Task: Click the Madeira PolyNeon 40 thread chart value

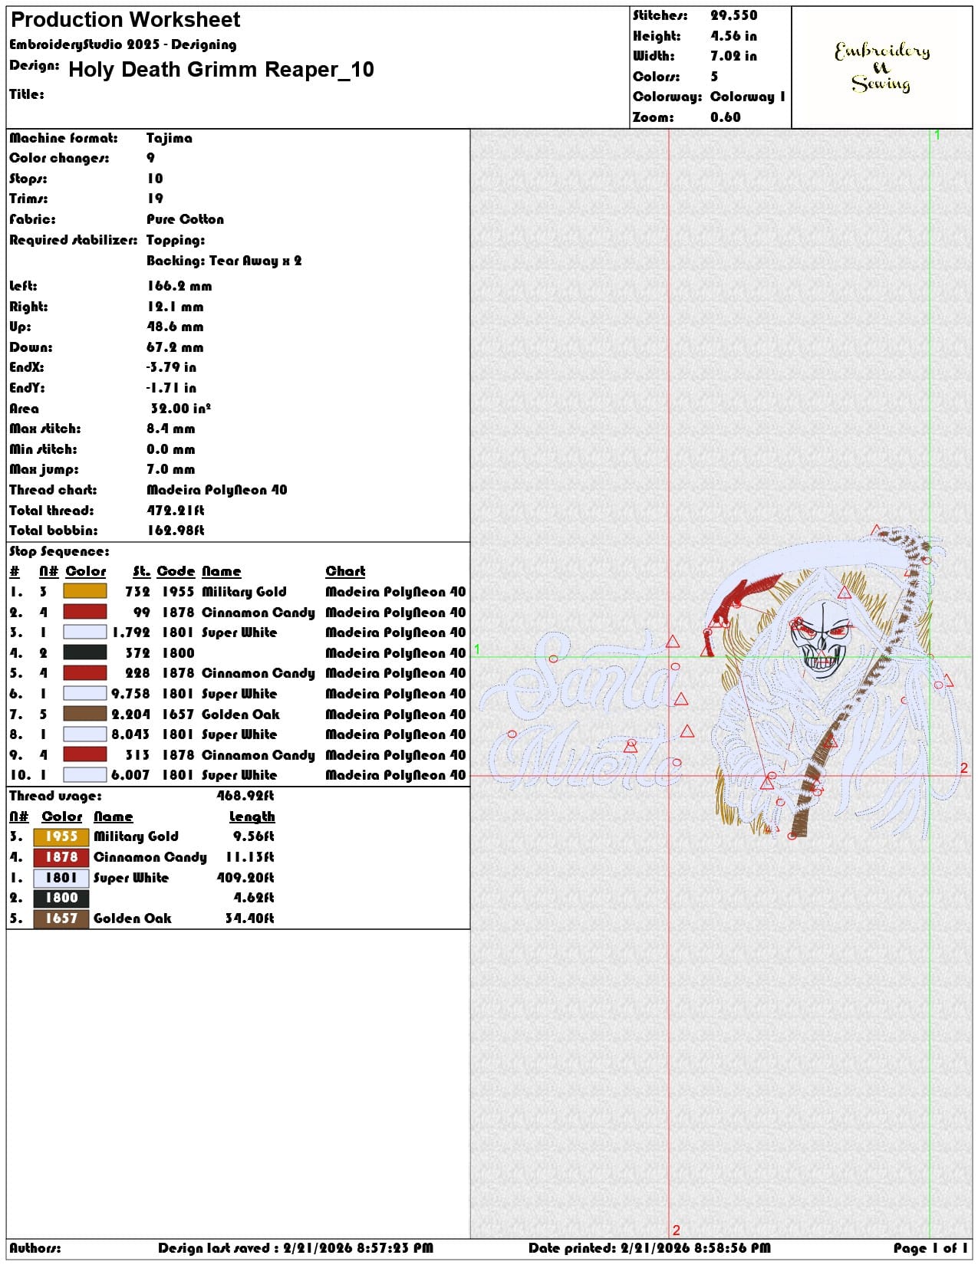Action: (x=217, y=490)
